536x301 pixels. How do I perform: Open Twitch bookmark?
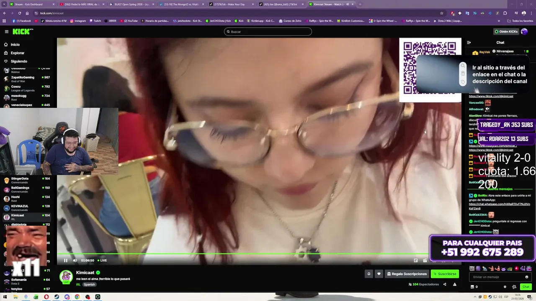pos(95,21)
